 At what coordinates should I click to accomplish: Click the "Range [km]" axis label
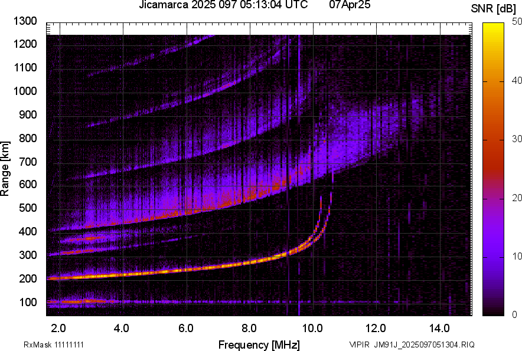tap(5, 169)
